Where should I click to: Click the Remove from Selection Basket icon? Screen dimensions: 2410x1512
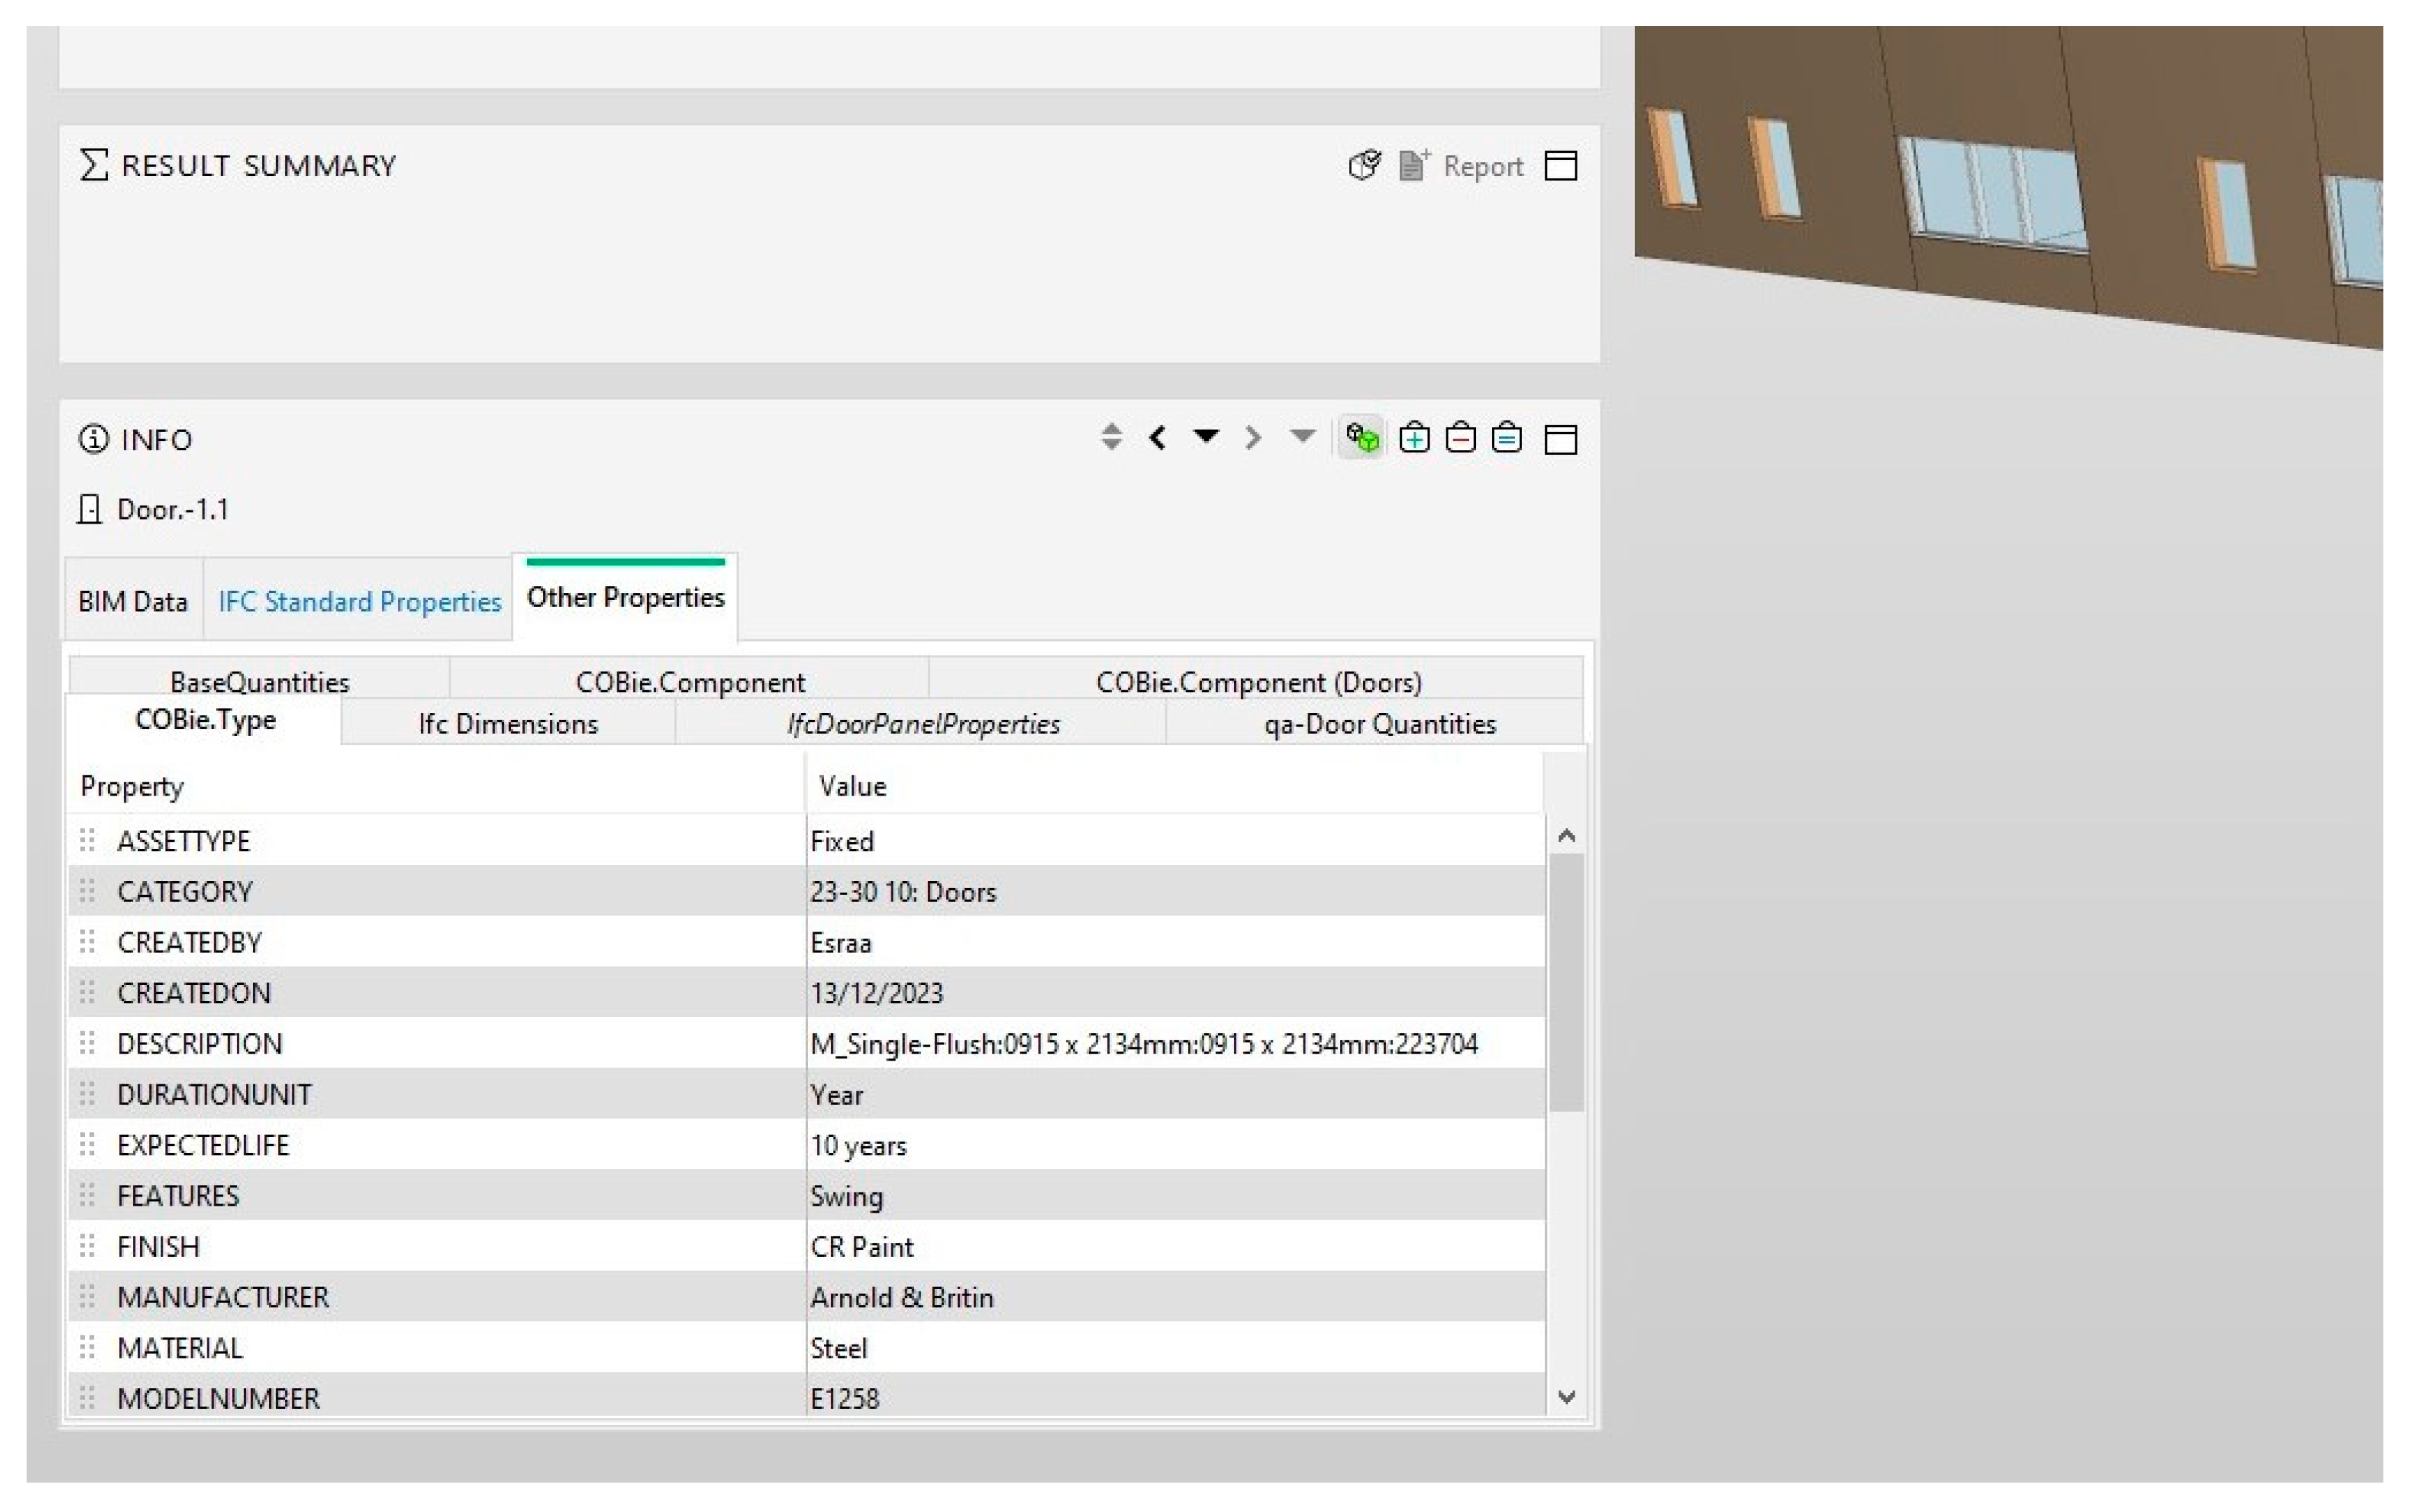(x=1460, y=438)
